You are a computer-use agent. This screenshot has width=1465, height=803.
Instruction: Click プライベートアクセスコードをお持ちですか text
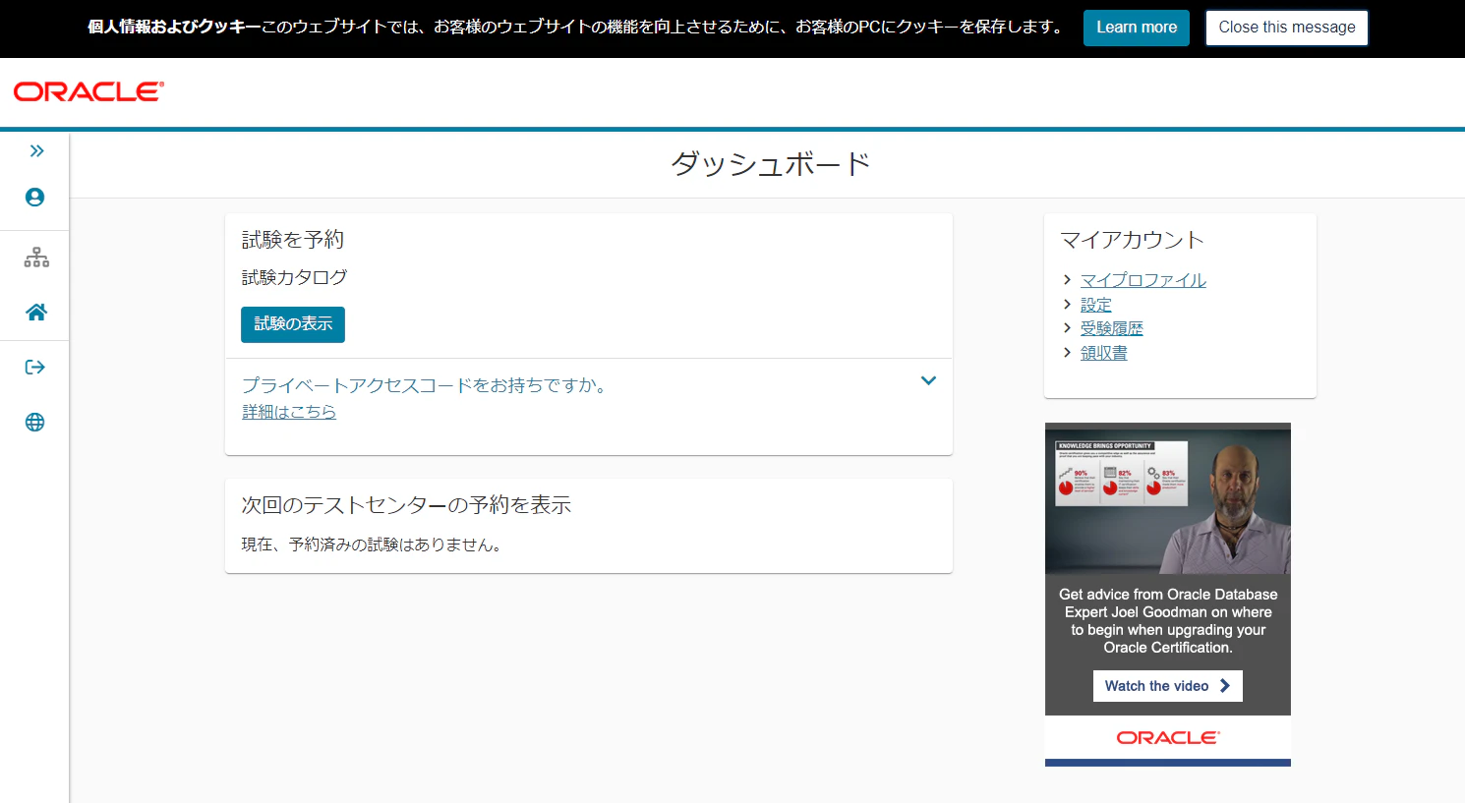424,385
